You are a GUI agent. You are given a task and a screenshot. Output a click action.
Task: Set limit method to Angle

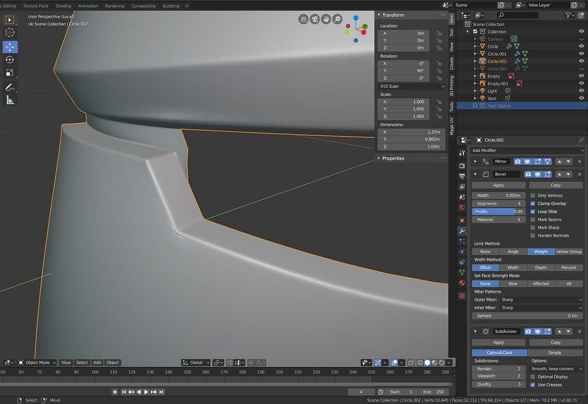(x=513, y=252)
